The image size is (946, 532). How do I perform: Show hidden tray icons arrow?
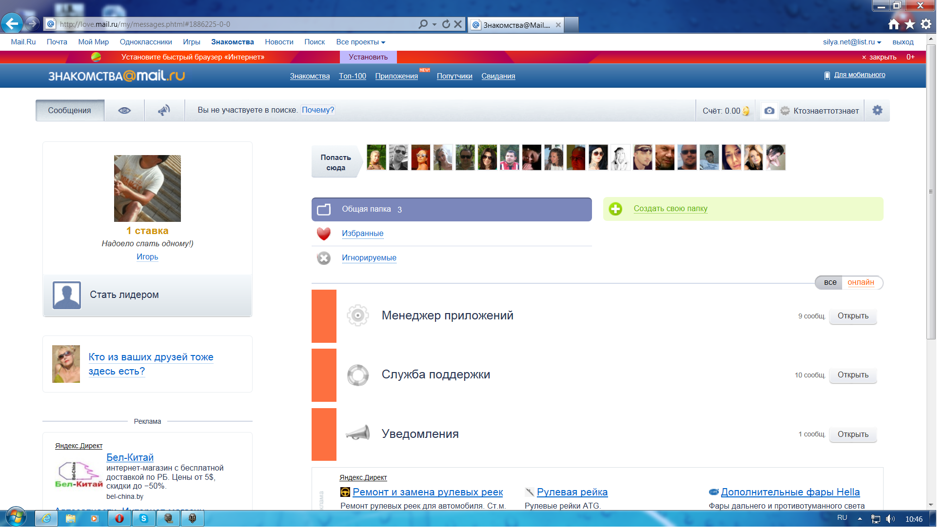coord(860,519)
